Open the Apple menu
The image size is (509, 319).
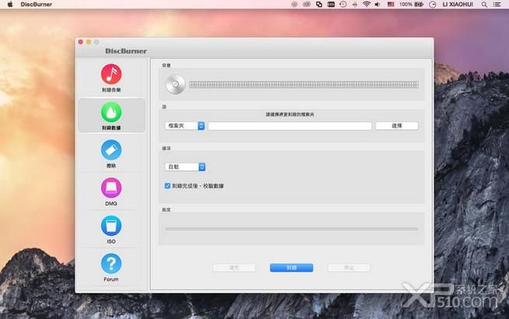click(10, 4)
